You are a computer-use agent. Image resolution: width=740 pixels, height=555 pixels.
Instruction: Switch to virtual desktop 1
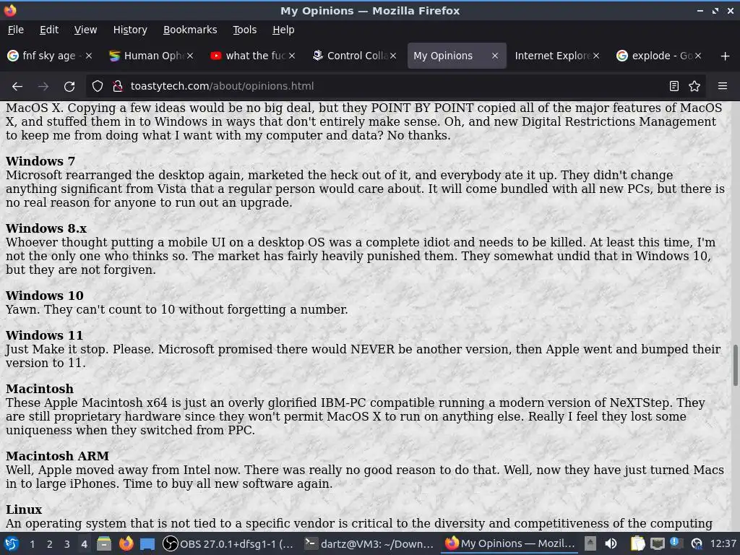pos(32,544)
